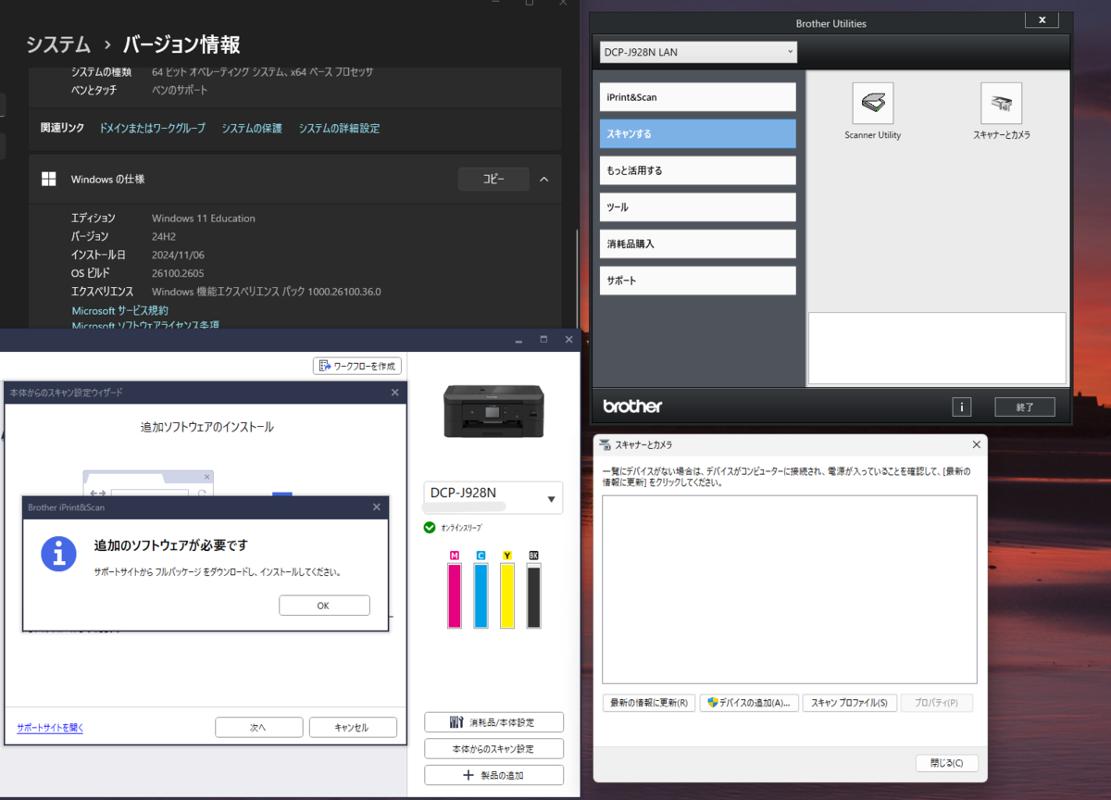
Task: Click the black ink level bar
Action: coord(533,595)
